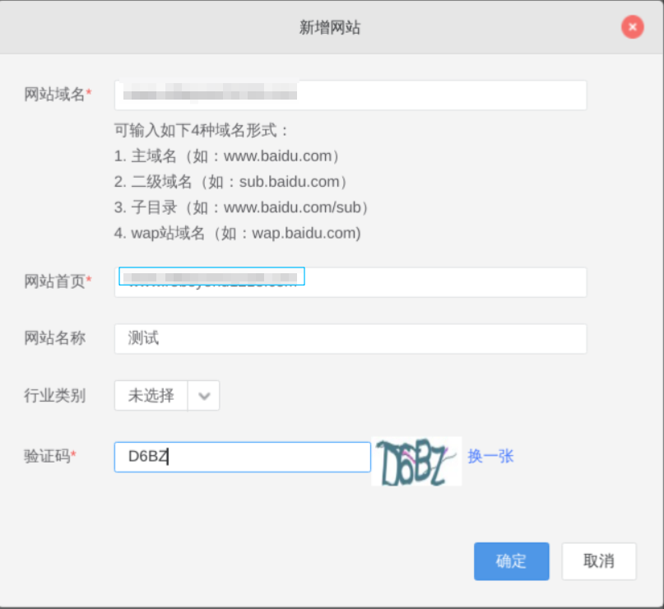Click the 网站名称 field containing 测试

[351, 339]
